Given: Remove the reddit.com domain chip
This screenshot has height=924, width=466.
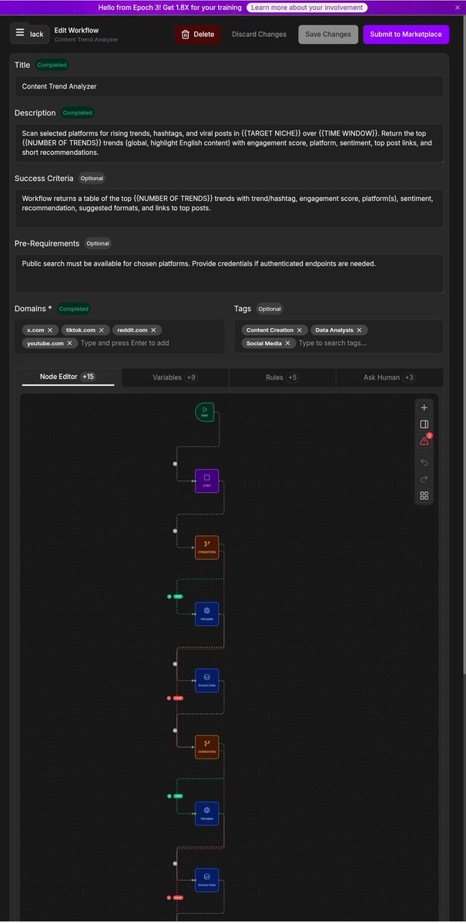Looking at the screenshot, I should (x=153, y=330).
